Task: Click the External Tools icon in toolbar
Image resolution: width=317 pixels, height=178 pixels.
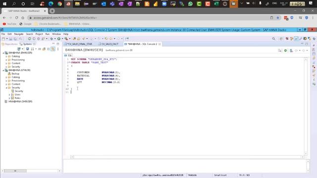Action: [x=66, y=39]
